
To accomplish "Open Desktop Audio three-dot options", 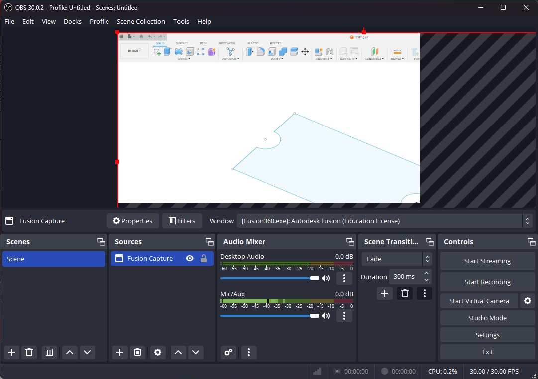I will (x=344, y=278).
